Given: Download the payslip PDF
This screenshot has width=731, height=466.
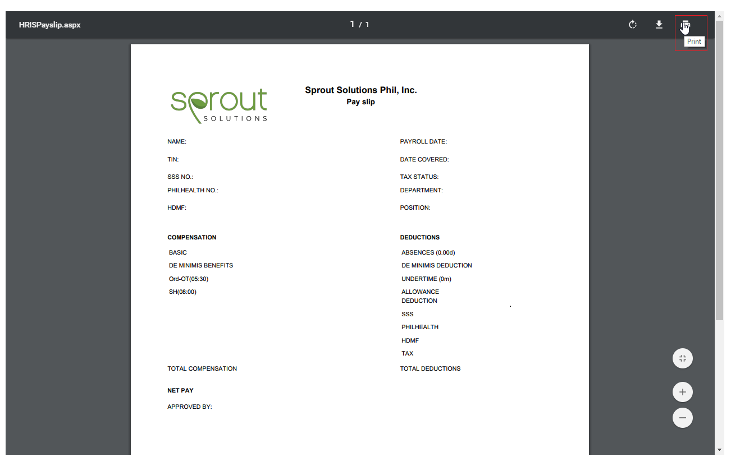Looking at the screenshot, I should (659, 25).
